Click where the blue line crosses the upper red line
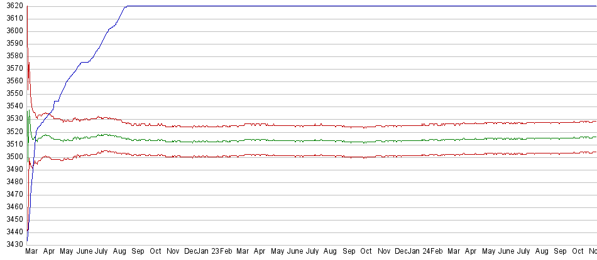597x260 pixels. pyautogui.click(x=51, y=113)
